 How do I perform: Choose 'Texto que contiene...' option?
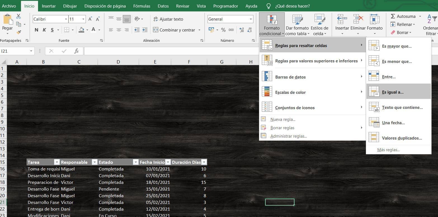pyautogui.click(x=399, y=107)
